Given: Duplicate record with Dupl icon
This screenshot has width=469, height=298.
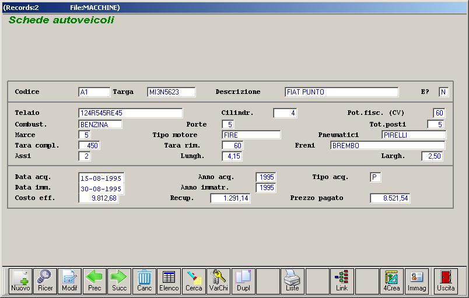Looking at the screenshot, I should (x=243, y=281).
